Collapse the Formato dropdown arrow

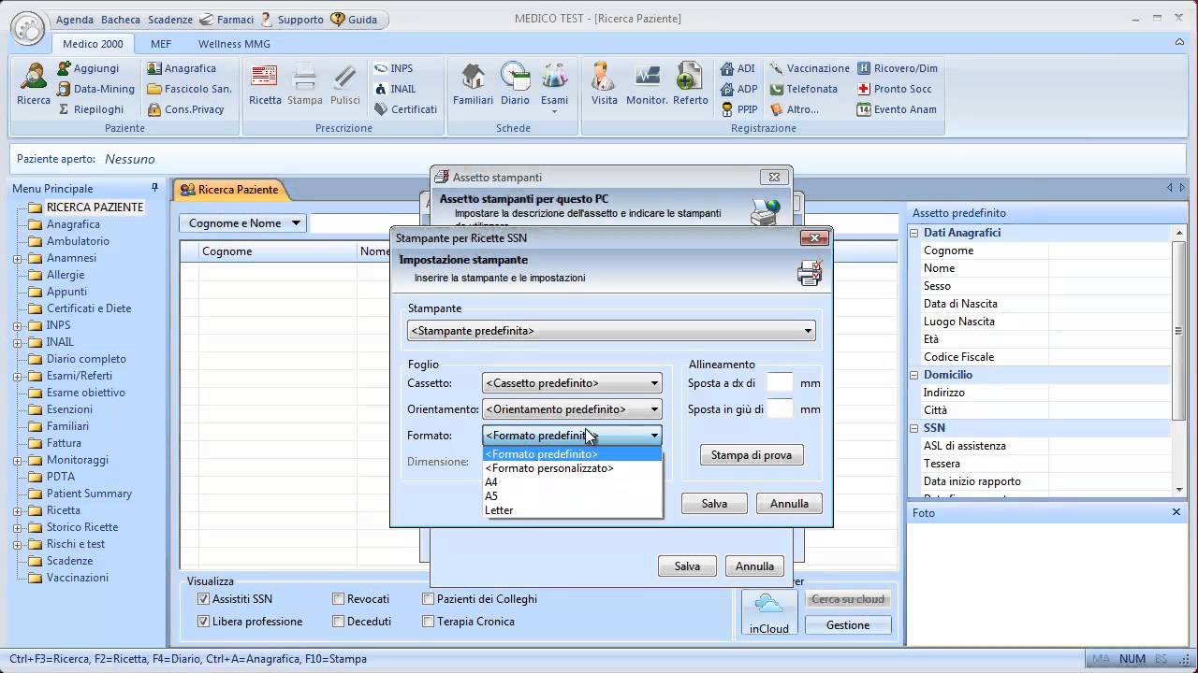(x=654, y=436)
